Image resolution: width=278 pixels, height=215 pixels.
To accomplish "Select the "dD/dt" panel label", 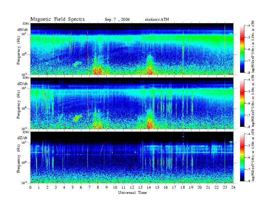I will click(x=22, y=84).
